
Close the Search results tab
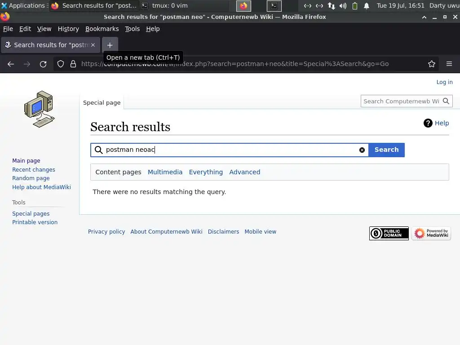point(93,45)
